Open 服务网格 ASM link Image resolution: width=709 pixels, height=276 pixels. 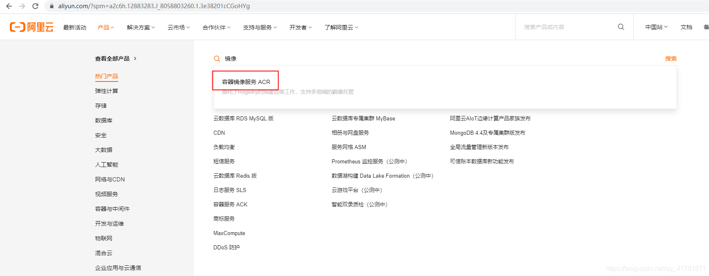pyautogui.click(x=349, y=147)
